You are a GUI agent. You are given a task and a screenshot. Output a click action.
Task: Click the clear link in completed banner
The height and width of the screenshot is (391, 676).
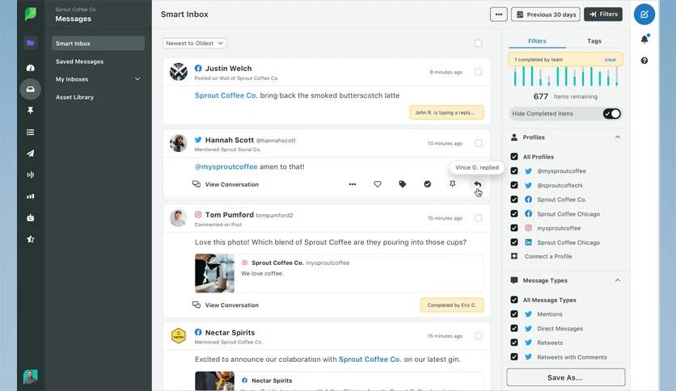coord(610,60)
